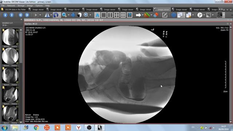Expand the flip tool dropdown arrow
233x131 pixels.
pos(51,15)
